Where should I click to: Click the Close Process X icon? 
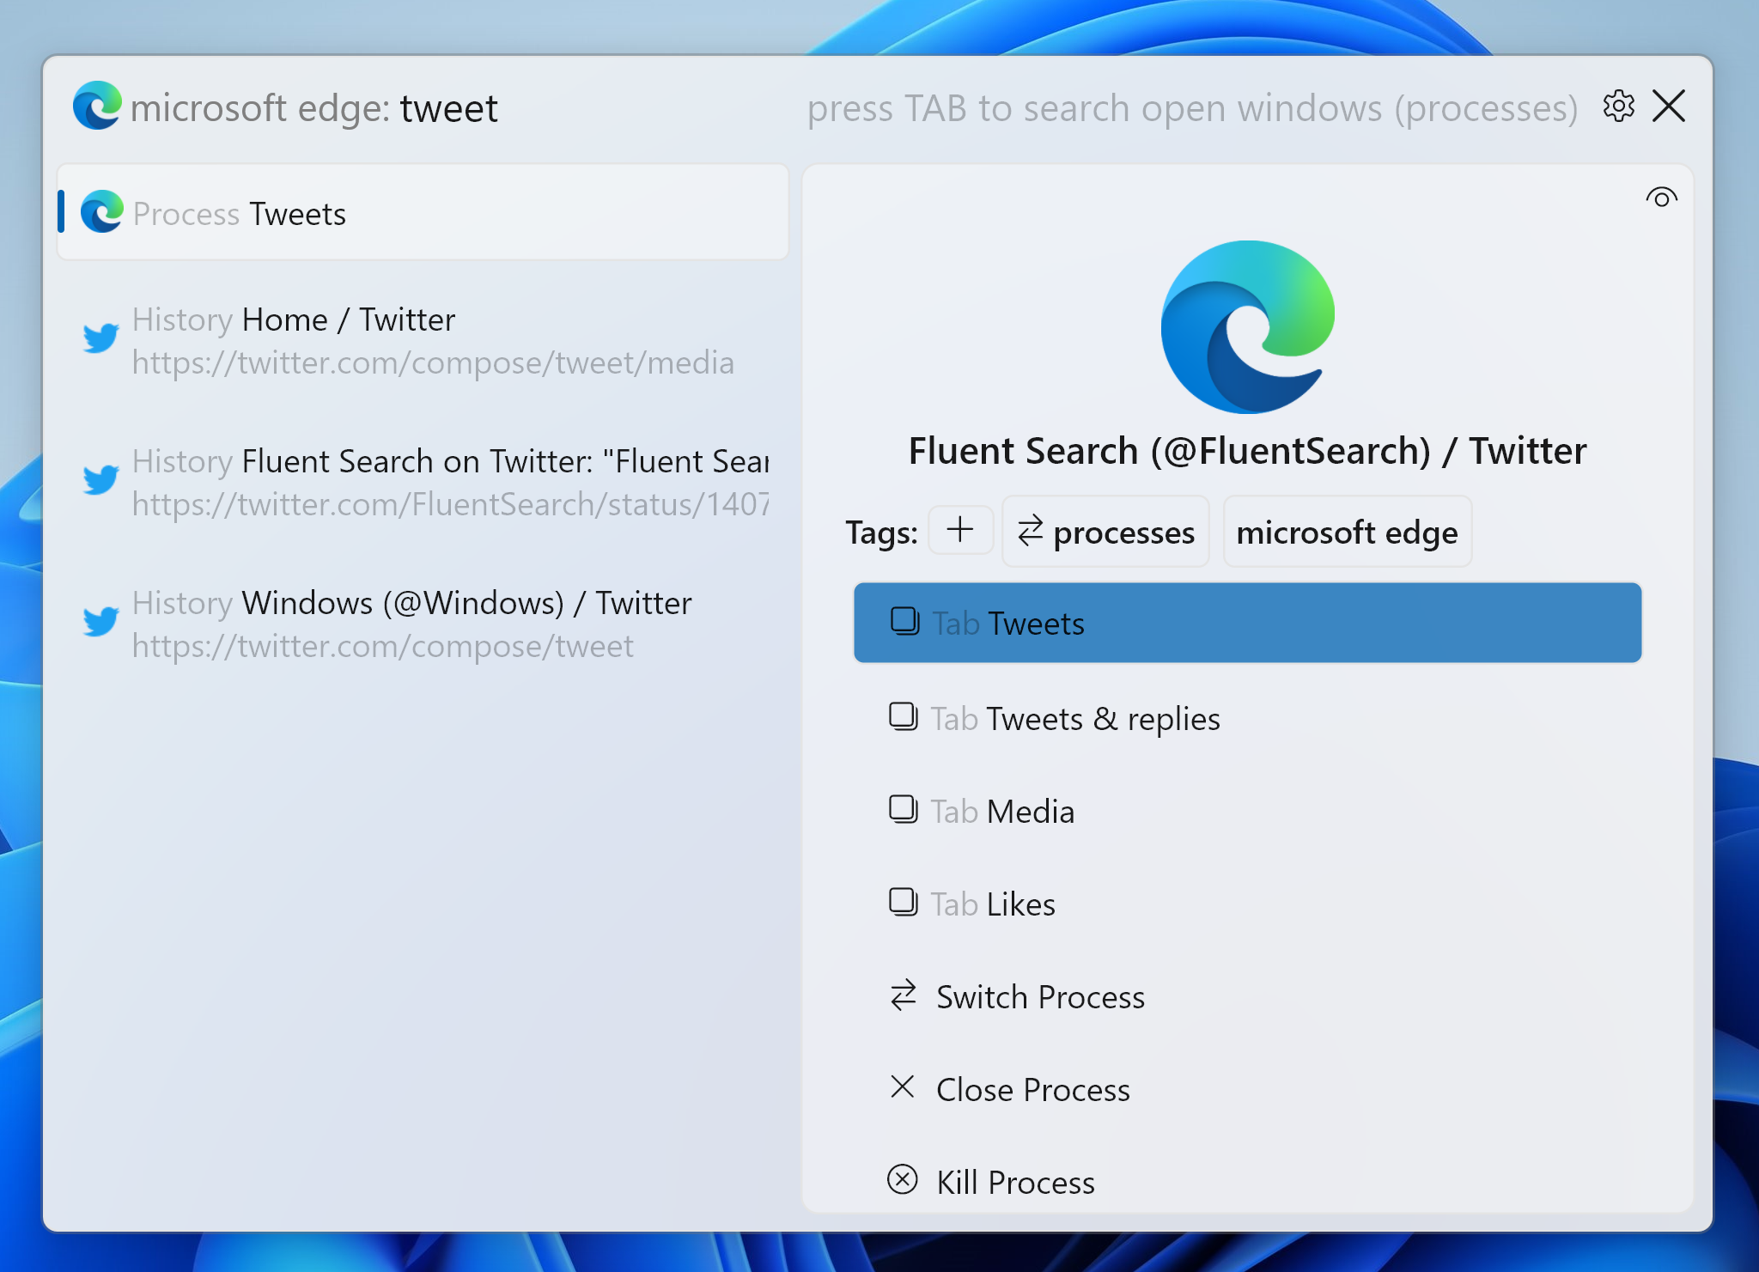click(903, 1087)
